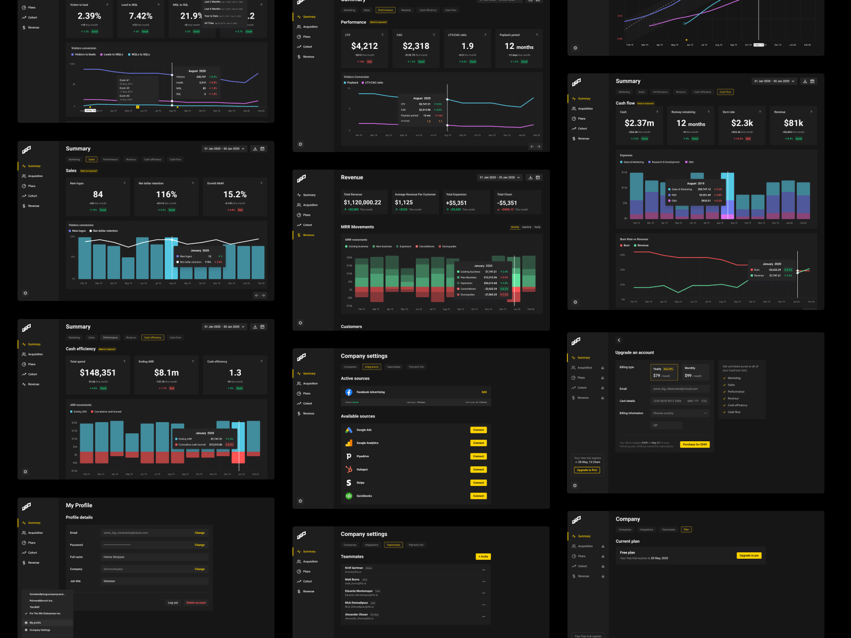
Task: Open Plans in the Sales summary screen sidebar
Action: coord(29,186)
